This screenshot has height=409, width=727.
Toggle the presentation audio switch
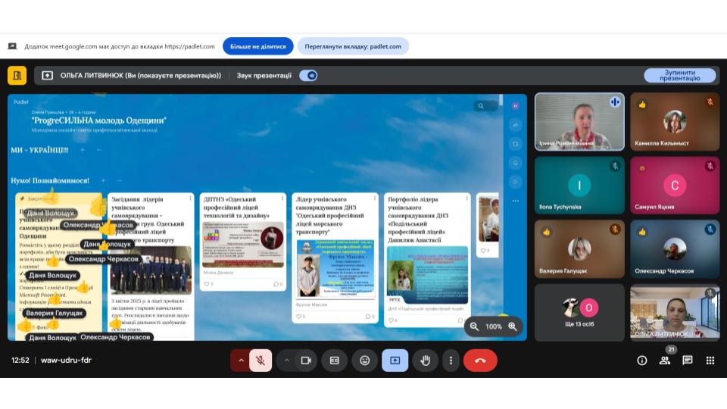[308, 76]
